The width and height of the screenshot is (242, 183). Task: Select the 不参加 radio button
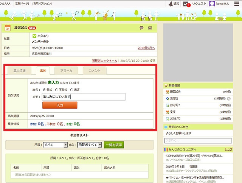(57, 90)
